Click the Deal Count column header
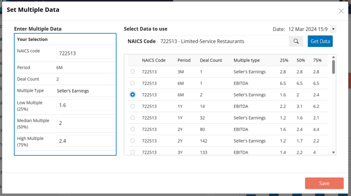 coord(211,61)
